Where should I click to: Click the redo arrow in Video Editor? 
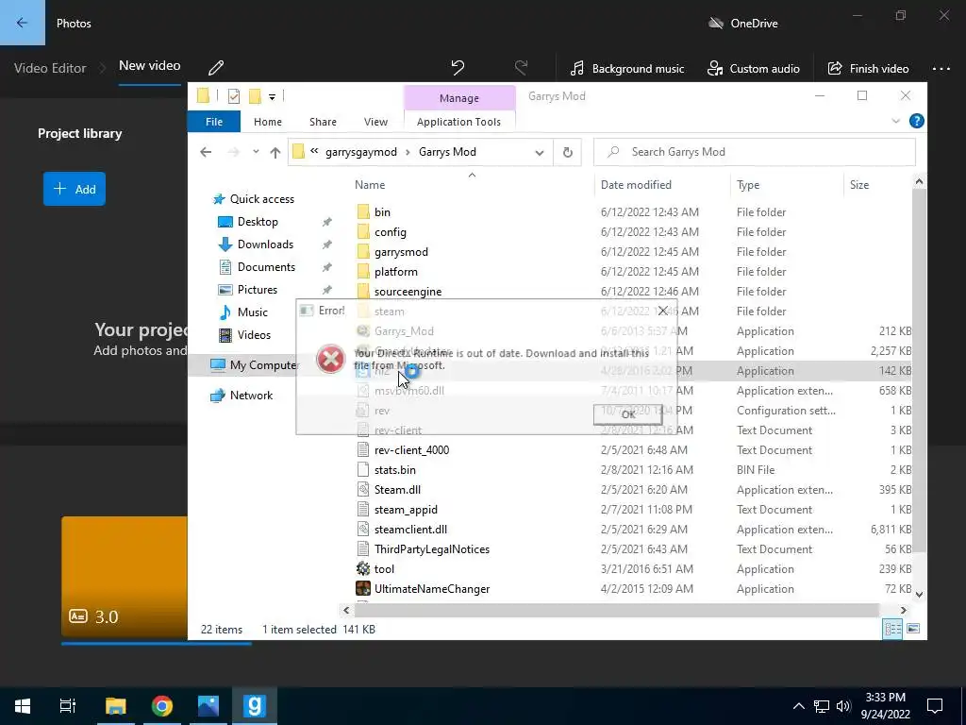(521, 68)
